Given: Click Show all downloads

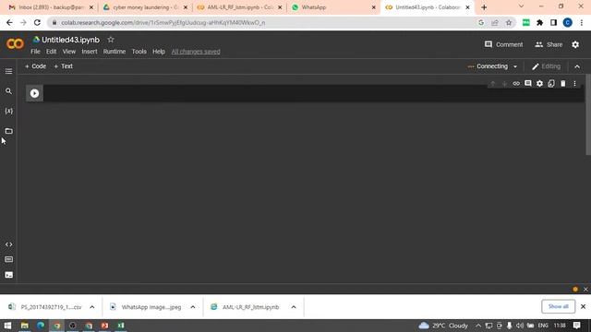Looking at the screenshot, I should [x=558, y=306].
